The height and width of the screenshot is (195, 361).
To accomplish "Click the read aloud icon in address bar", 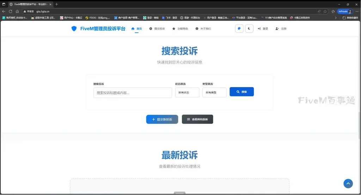I will 319,12.
